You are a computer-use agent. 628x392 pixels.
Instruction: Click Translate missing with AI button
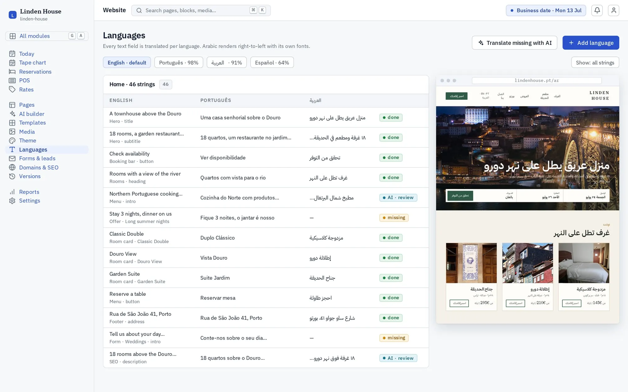click(x=514, y=43)
